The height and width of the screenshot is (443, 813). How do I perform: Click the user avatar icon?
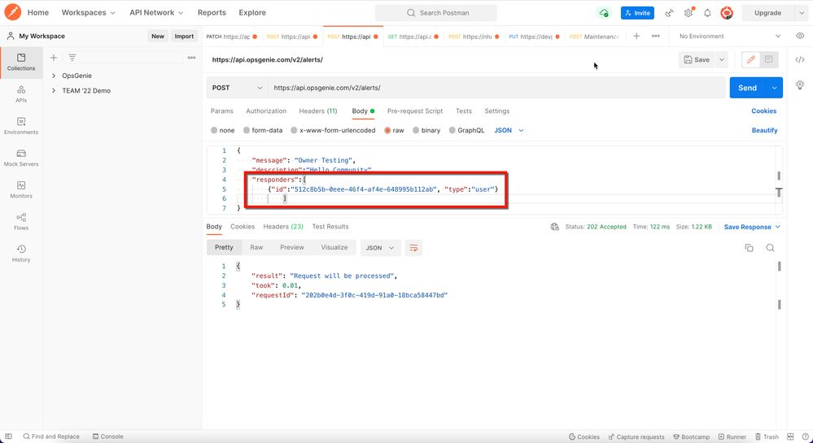click(727, 13)
